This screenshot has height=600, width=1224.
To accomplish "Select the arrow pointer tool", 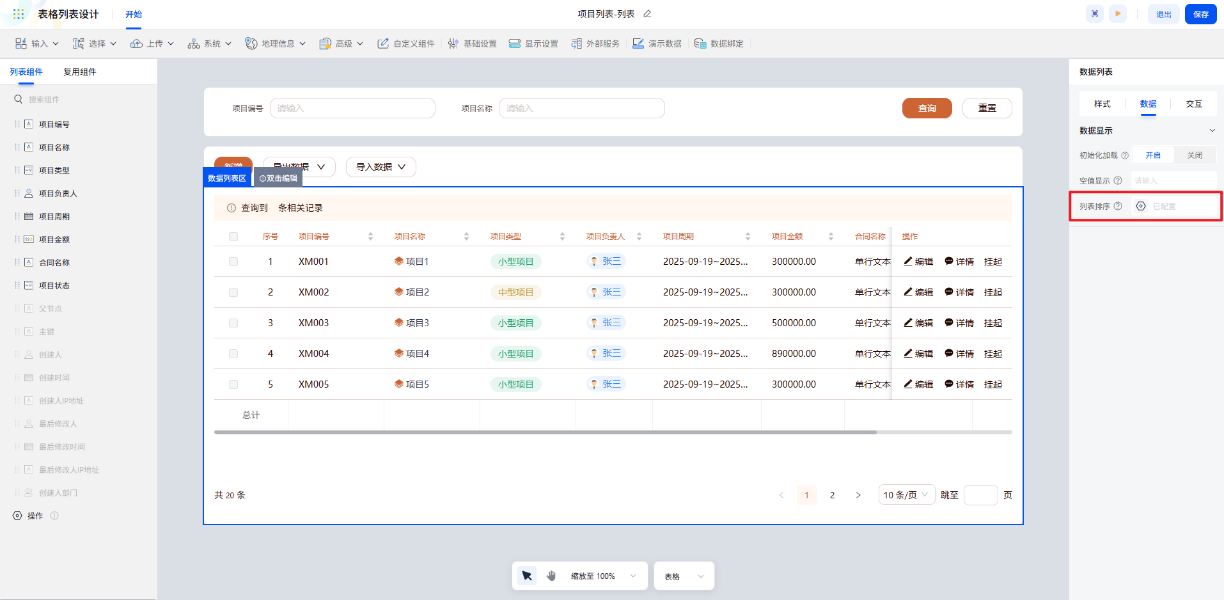I will tap(527, 576).
